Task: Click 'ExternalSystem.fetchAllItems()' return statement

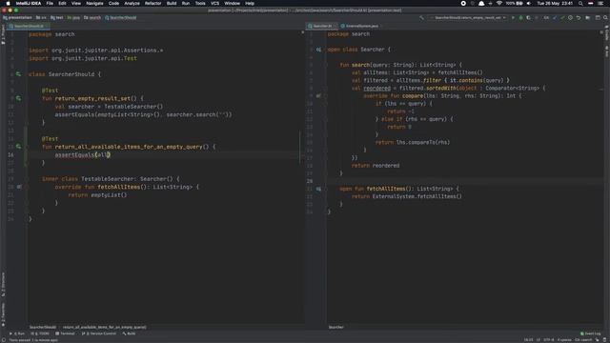Action: coord(417,196)
